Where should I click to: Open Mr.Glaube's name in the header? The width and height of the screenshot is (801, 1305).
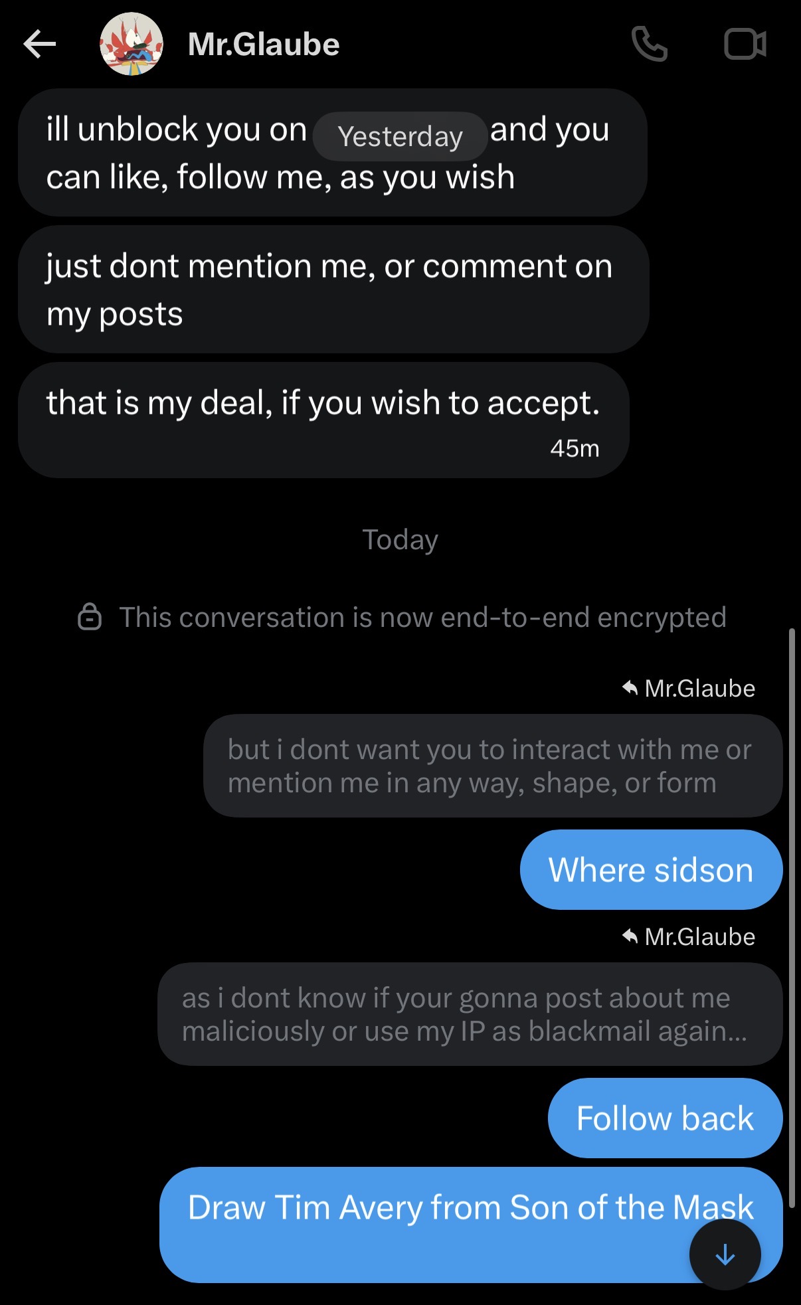tap(264, 44)
